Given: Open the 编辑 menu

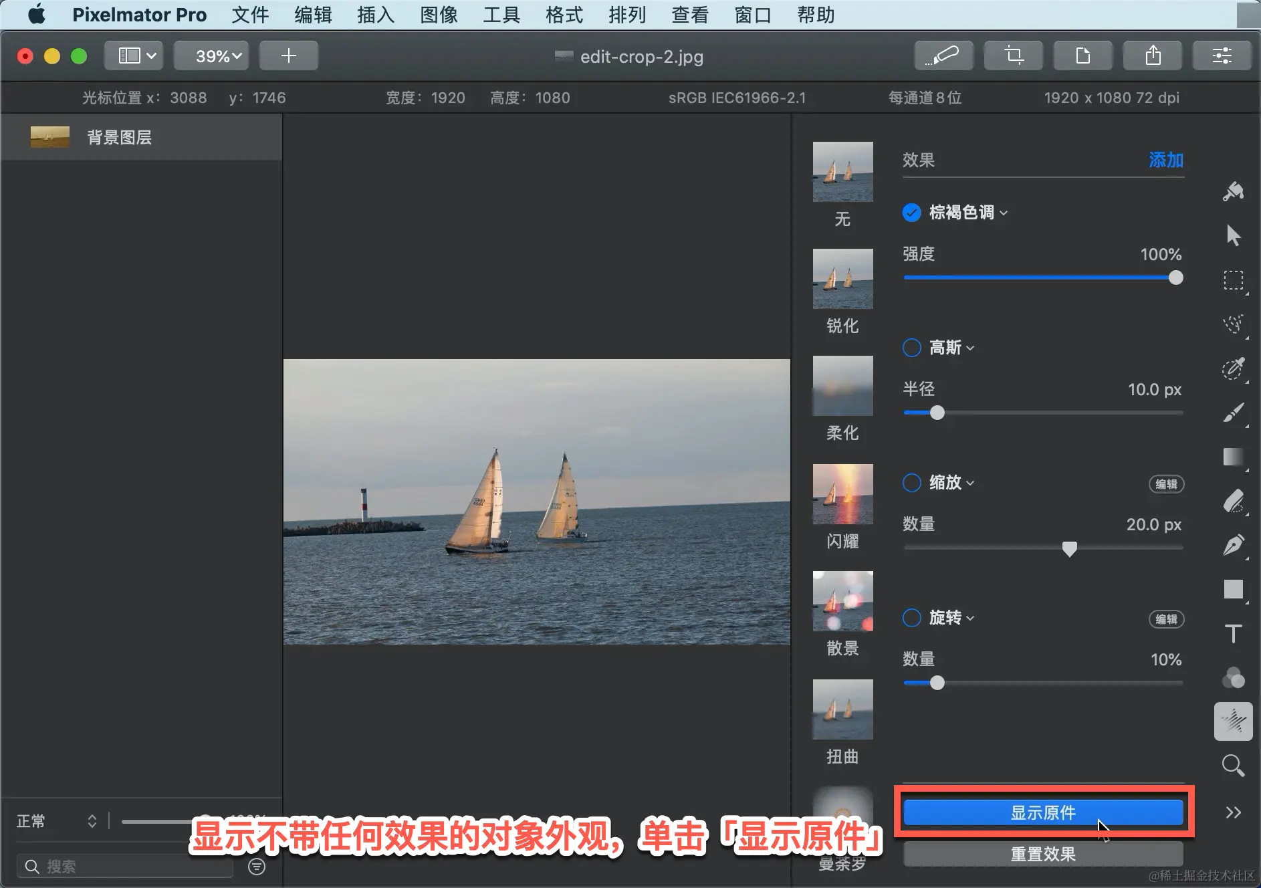Looking at the screenshot, I should point(313,15).
